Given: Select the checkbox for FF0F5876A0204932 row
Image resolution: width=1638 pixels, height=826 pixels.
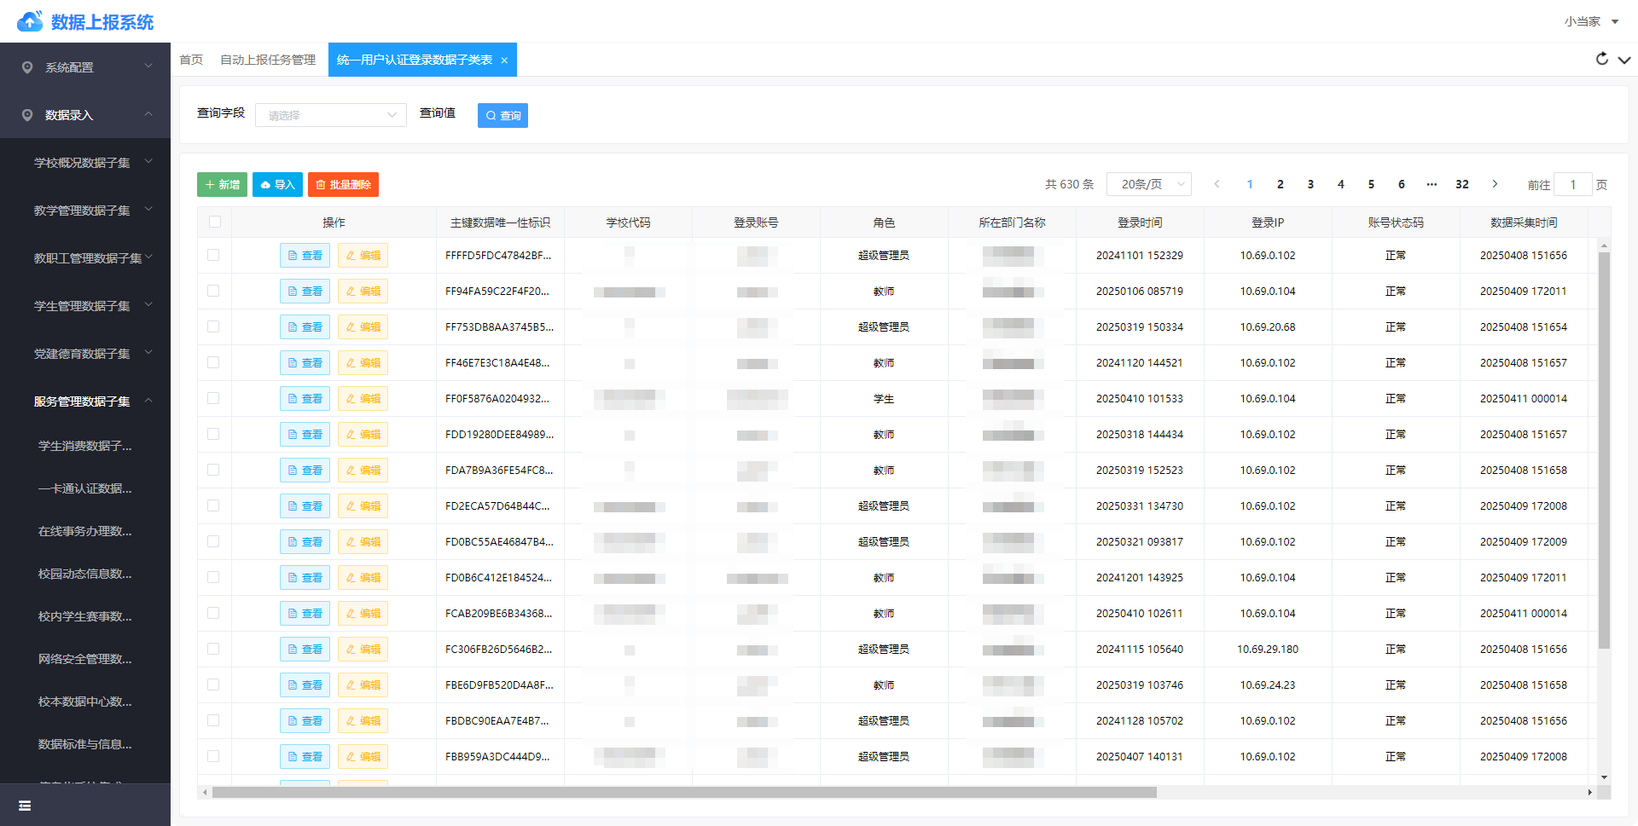Looking at the screenshot, I should 213,398.
